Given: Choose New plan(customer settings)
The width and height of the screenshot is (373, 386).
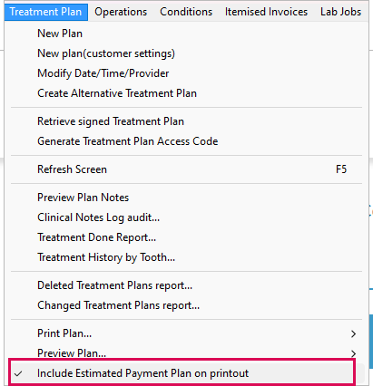Looking at the screenshot, I should click(x=186, y=53).
